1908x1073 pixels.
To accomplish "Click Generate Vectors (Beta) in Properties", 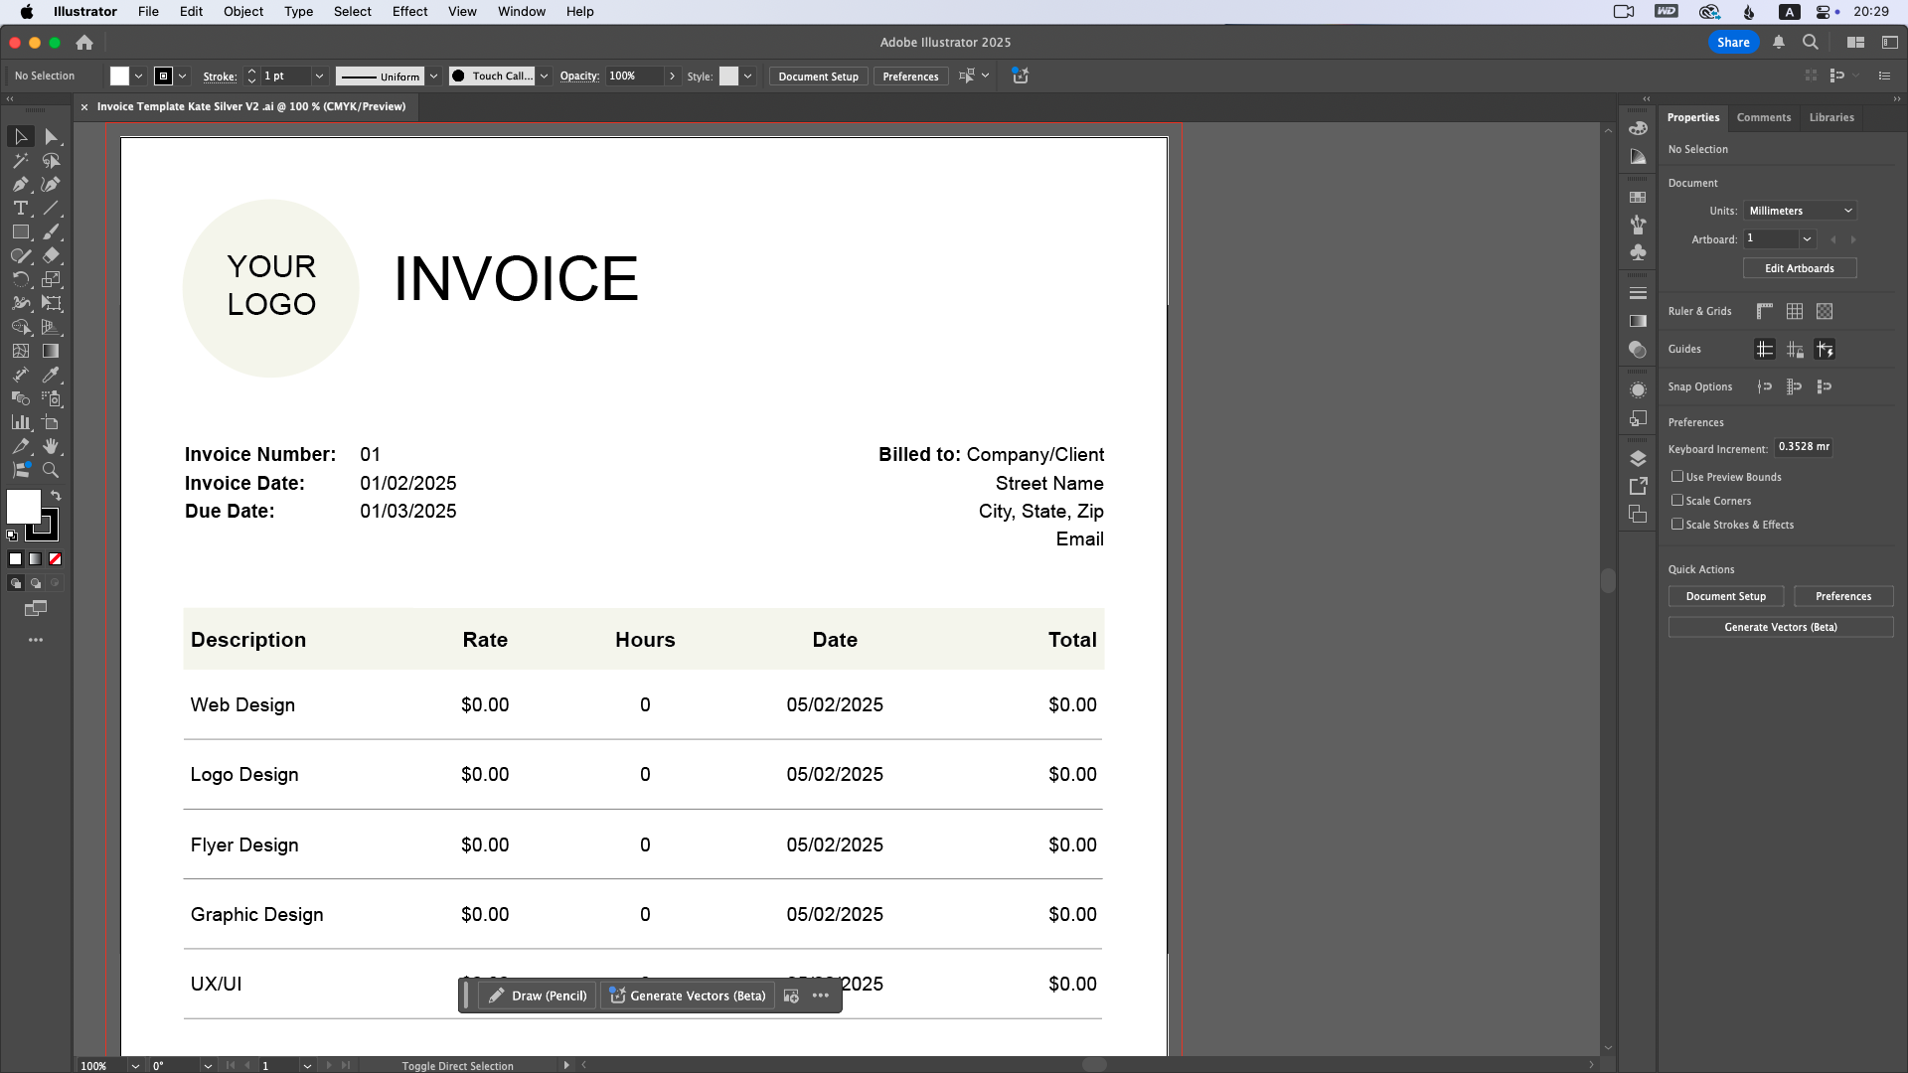I will [1780, 627].
